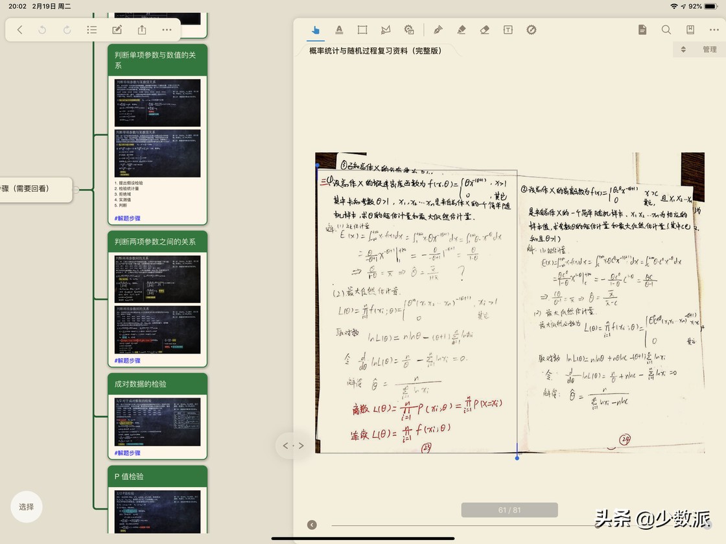The width and height of the screenshot is (726, 544).
Task: Tap the left handwritten notes page numbered 23
Action: (417, 310)
